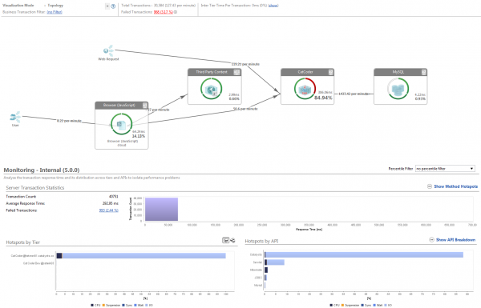Open the red failed transactions count link

[164, 12]
